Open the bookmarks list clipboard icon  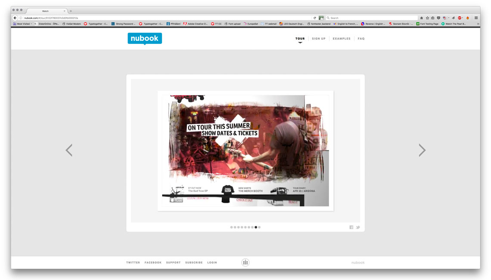[x=433, y=18]
